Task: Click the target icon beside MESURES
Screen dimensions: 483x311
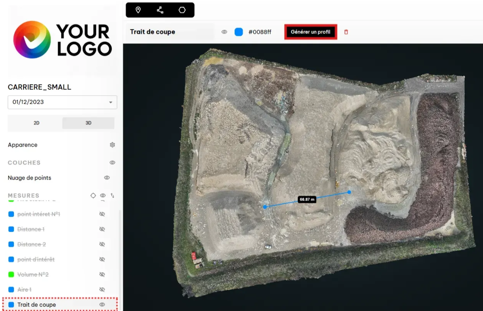Action: (x=93, y=195)
